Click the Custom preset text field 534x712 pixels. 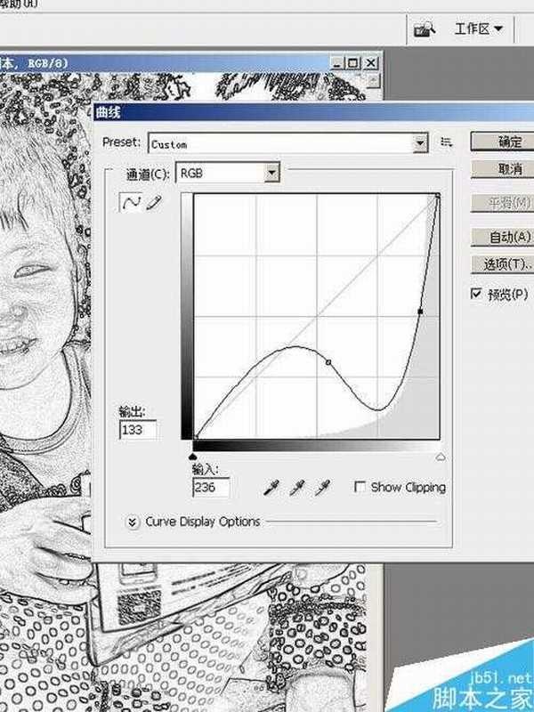click(281, 143)
